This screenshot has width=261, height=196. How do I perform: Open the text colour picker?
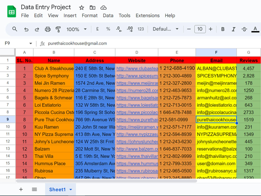[x=255, y=29]
